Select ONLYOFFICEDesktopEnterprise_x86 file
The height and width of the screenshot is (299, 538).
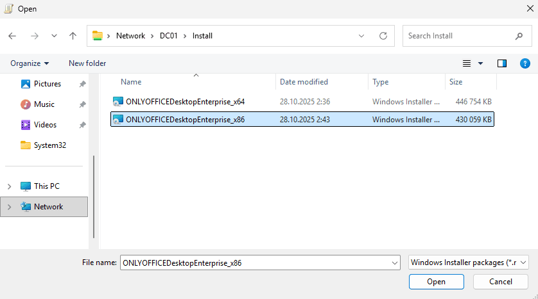302,119
